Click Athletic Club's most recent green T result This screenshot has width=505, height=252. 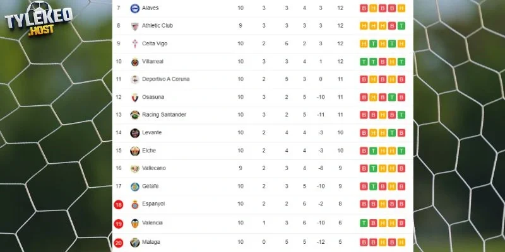(x=401, y=26)
